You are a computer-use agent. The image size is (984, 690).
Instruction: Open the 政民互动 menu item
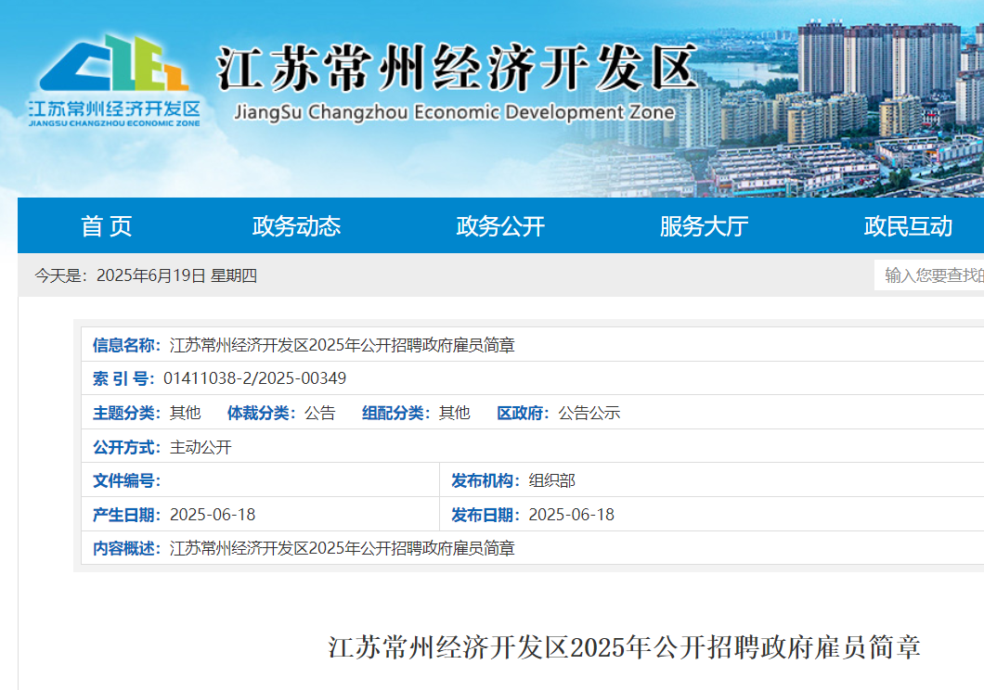click(x=908, y=226)
